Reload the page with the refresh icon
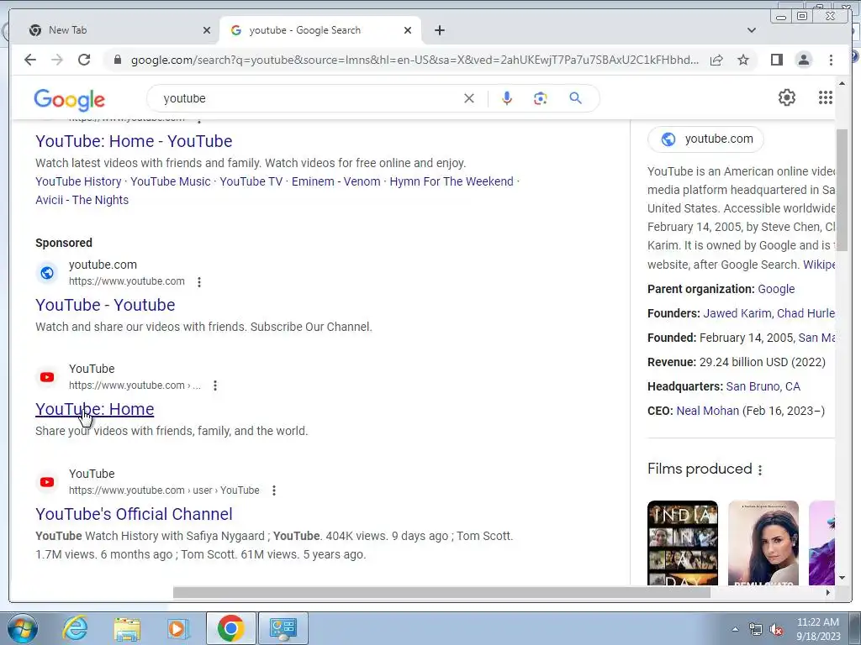The image size is (861, 645). 84,60
